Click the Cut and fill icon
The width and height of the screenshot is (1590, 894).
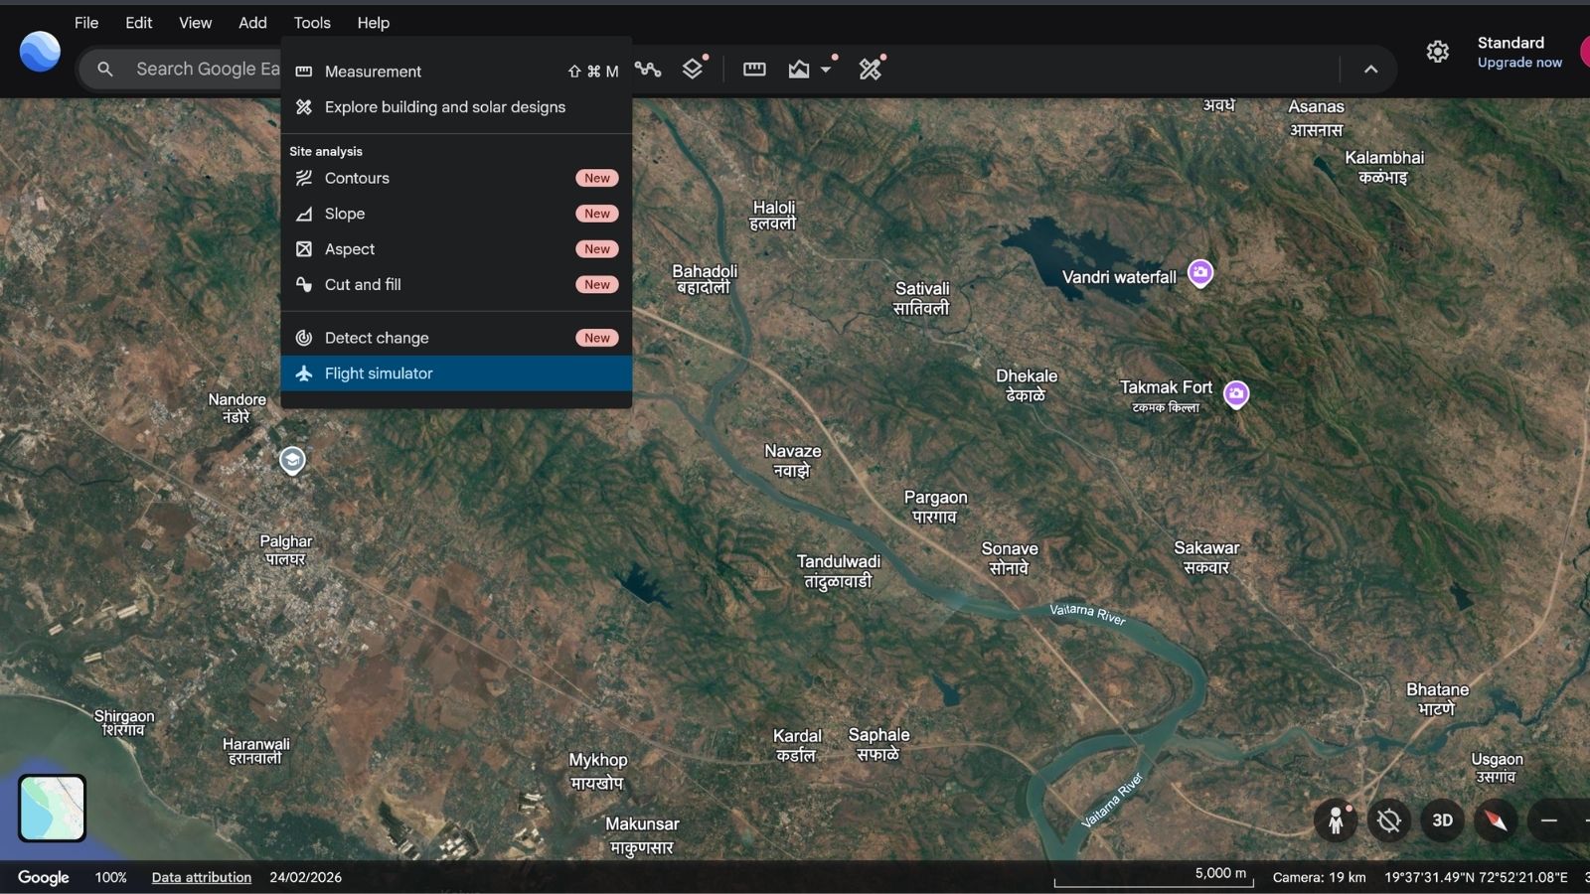(x=304, y=285)
